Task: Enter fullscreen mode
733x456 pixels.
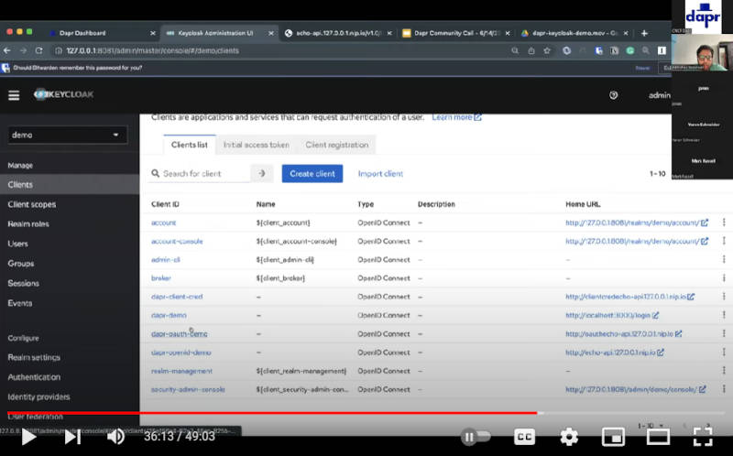Action: [703, 437]
